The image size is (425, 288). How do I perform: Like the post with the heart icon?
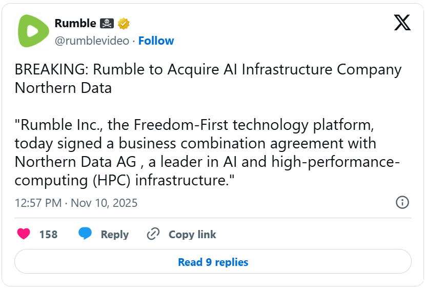tap(24, 234)
